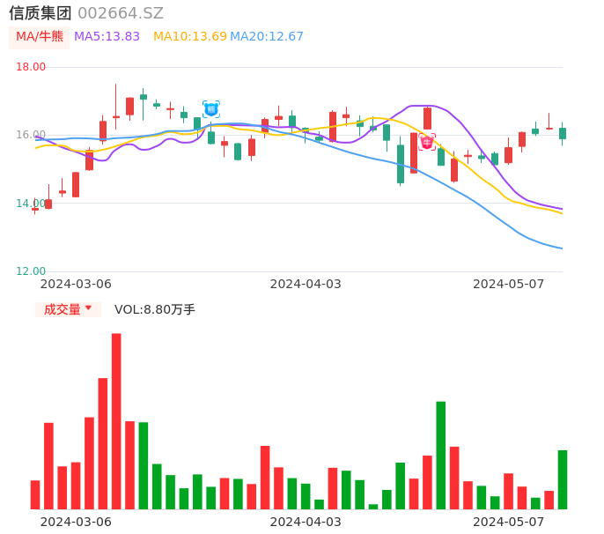The image size is (604, 534).
Task: Click the 2024-03-06 date label under volume chart
Action: point(76,522)
